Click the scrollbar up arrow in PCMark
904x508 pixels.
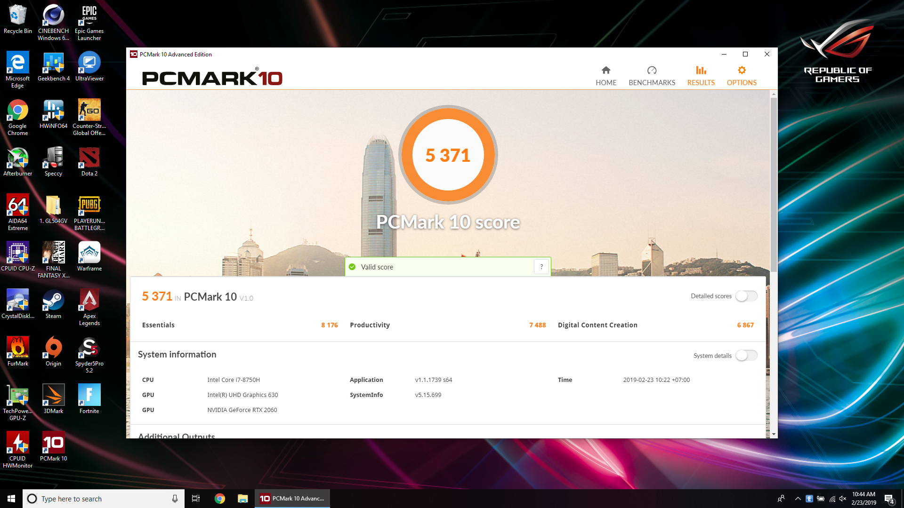[x=774, y=94]
